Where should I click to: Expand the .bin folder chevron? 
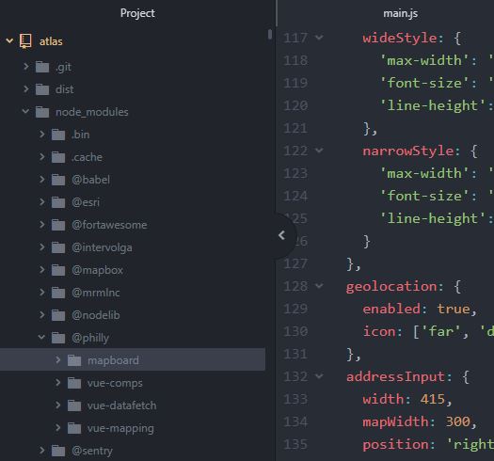tap(42, 135)
